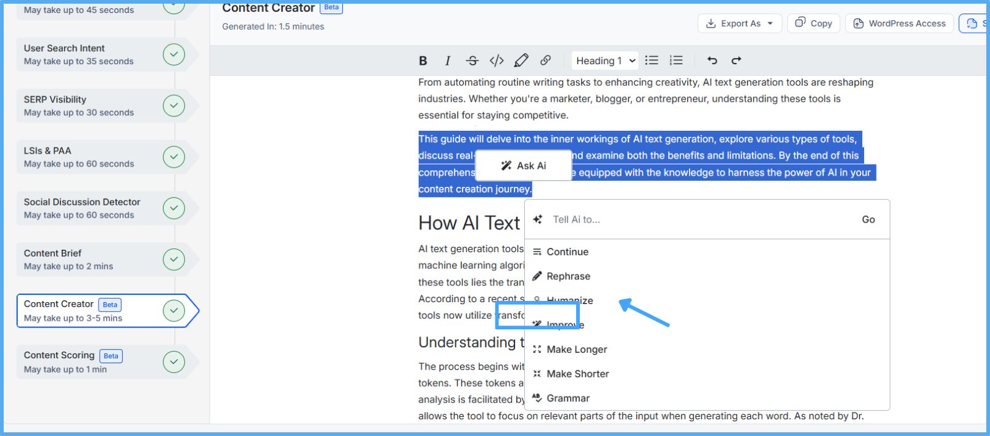The width and height of the screenshot is (990, 436).
Task: Click User Search Intent green checkmark
Action: (174, 54)
